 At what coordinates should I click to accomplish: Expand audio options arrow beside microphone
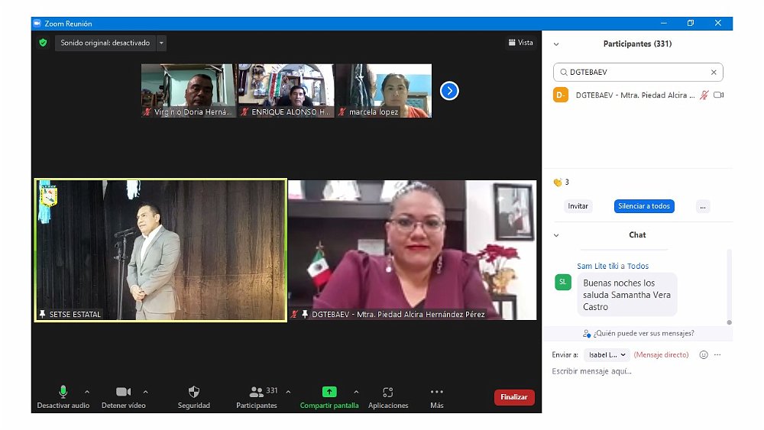pyautogui.click(x=86, y=392)
